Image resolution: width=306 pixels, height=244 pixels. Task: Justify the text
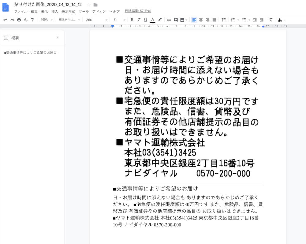(x=214, y=20)
